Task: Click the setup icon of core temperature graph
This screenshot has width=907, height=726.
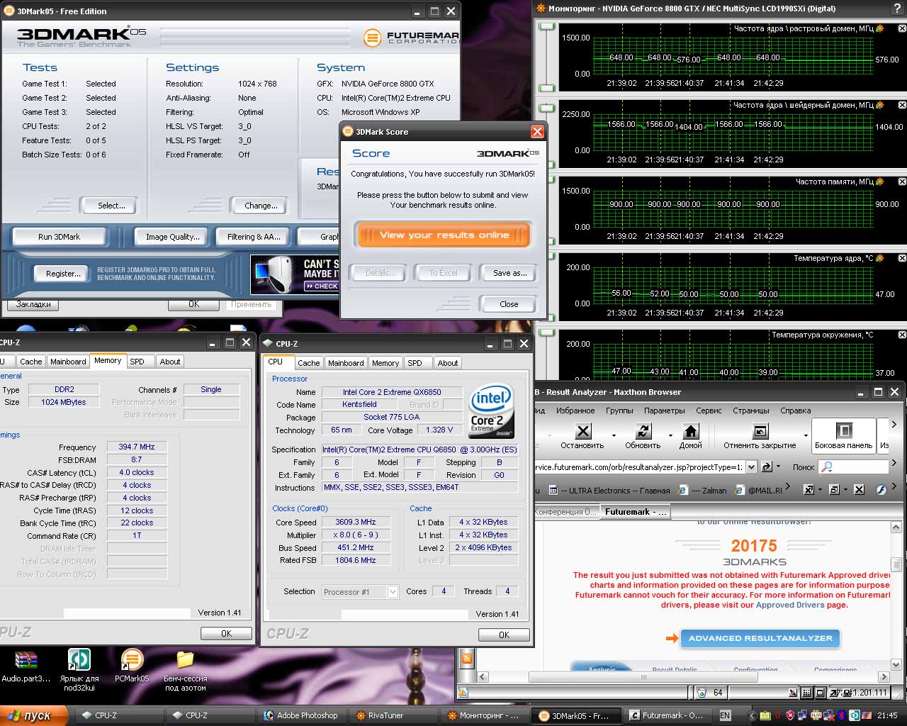Action: coord(880,258)
